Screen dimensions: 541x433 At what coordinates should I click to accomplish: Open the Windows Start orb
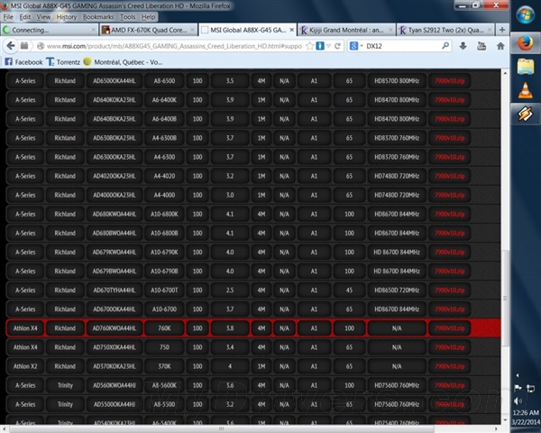point(525,15)
